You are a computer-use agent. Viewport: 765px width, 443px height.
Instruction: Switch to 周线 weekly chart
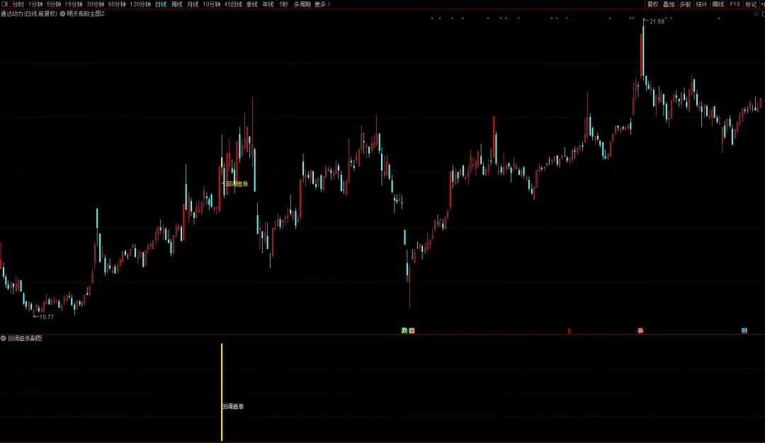click(176, 4)
